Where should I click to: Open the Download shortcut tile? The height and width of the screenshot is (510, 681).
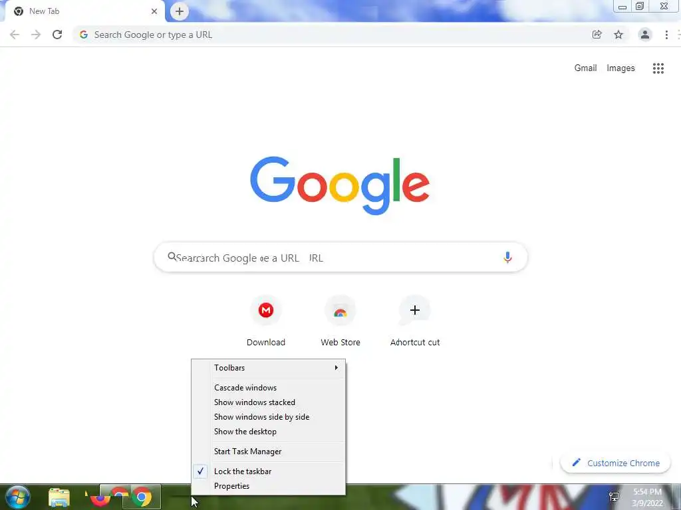coord(266,321)
